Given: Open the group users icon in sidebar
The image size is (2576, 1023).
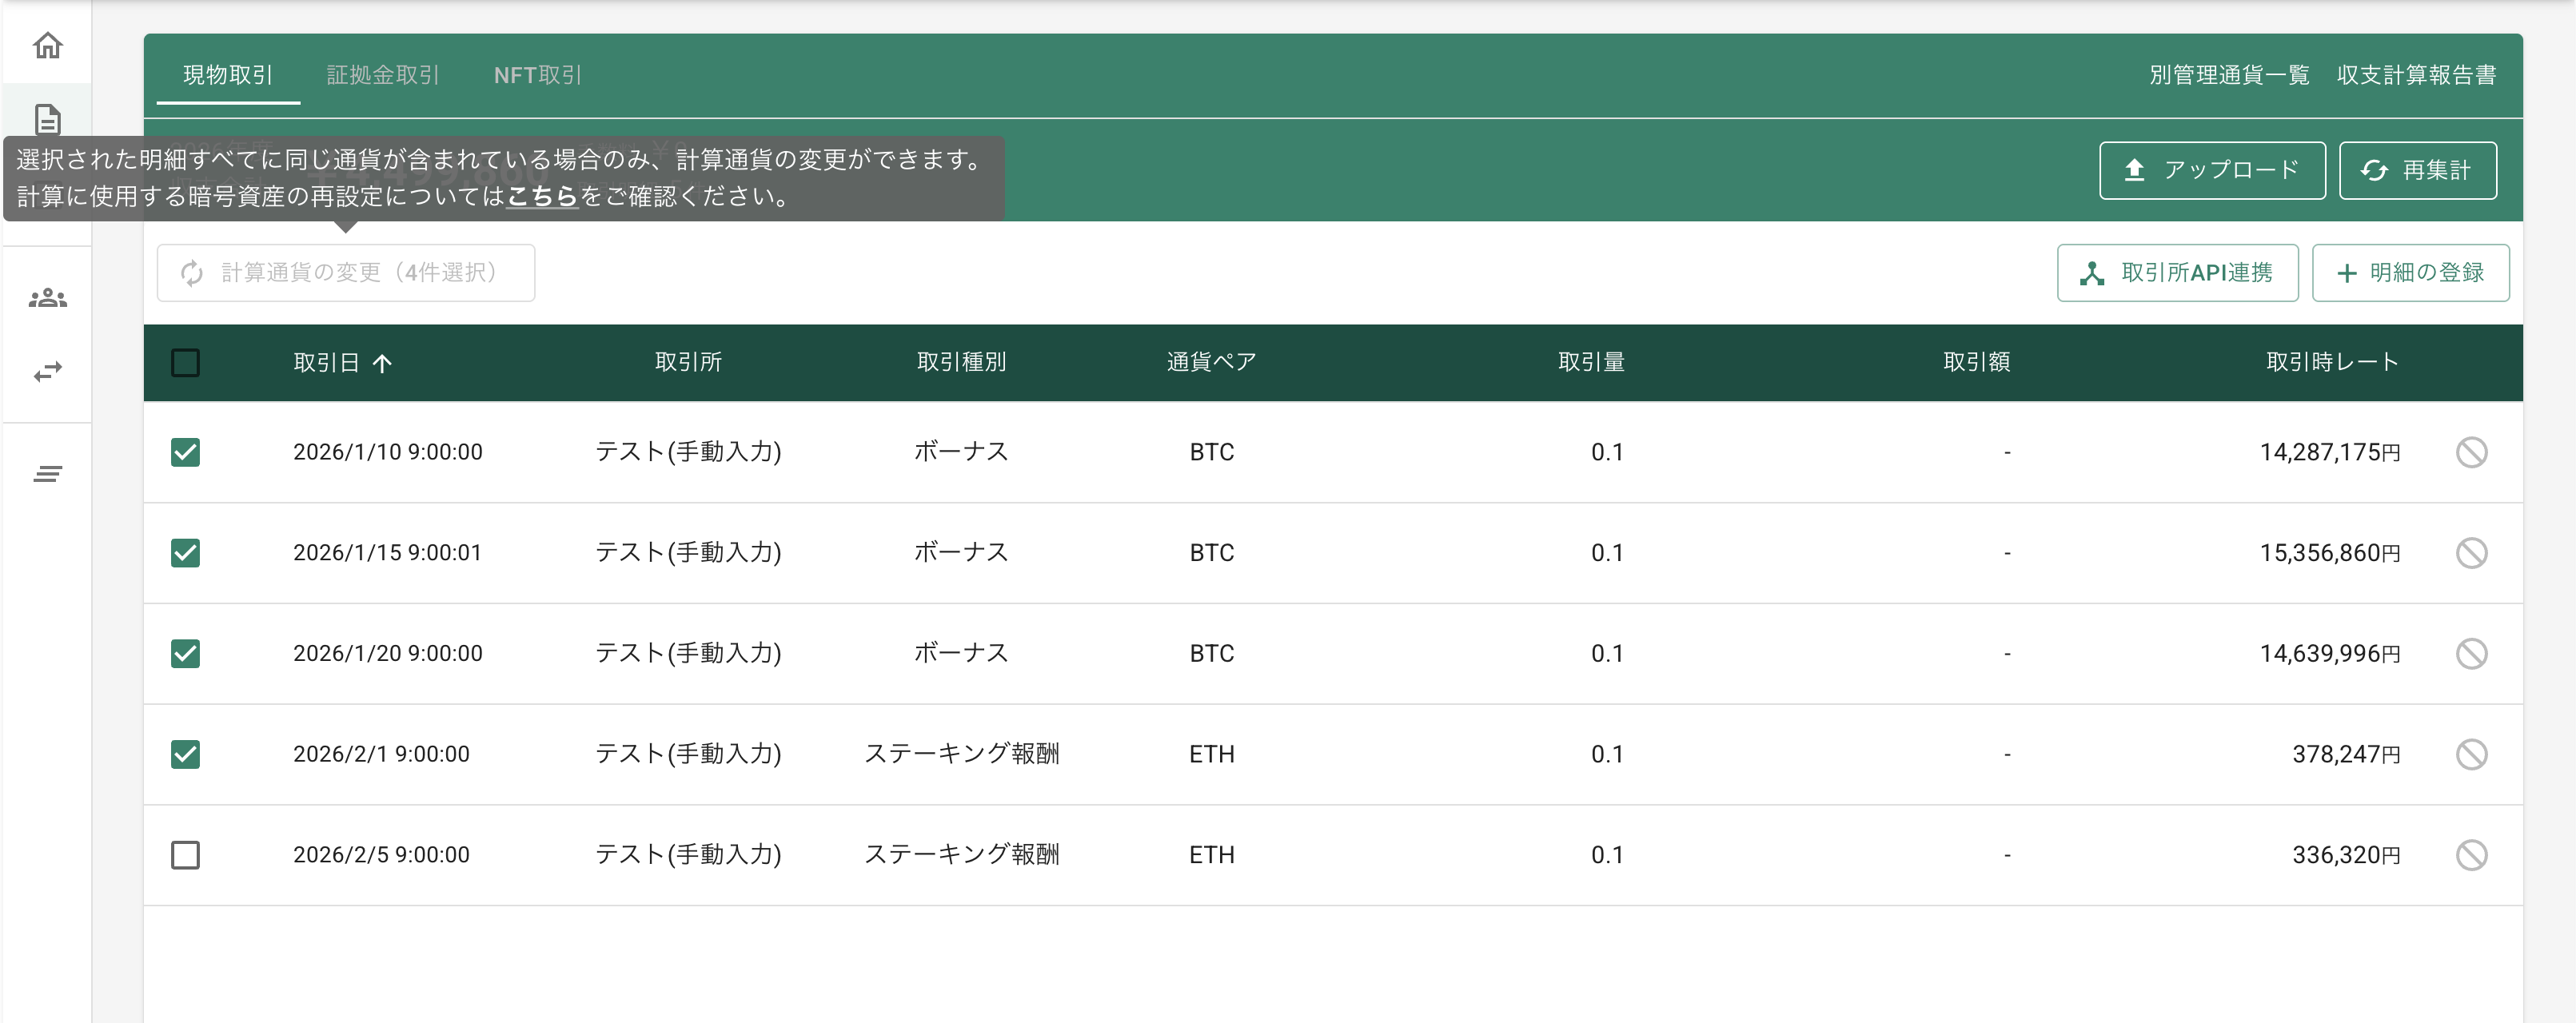Looking at the screenshot, I should pos(48,298).
